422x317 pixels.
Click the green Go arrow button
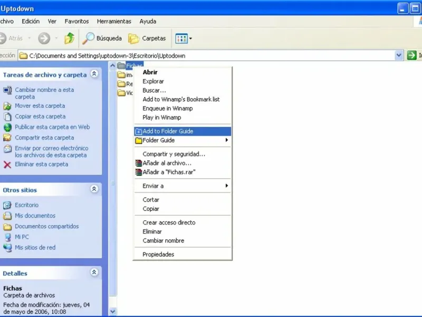tap(411, 55)
